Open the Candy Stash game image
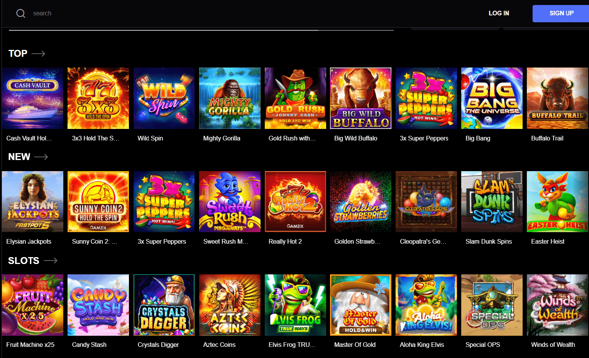Image resolution: width=589 pixels, height=358 pixels. coord(98,305)
